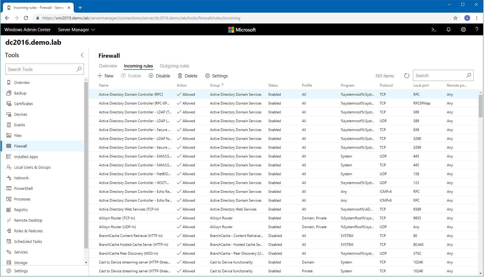Switch to the Outgoing rules tab
The height and width of the screenshot is (277, 484).
click(x=174, y=66)
